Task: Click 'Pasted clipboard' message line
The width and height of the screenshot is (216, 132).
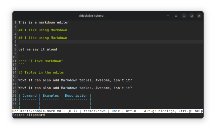Action: 29,115
